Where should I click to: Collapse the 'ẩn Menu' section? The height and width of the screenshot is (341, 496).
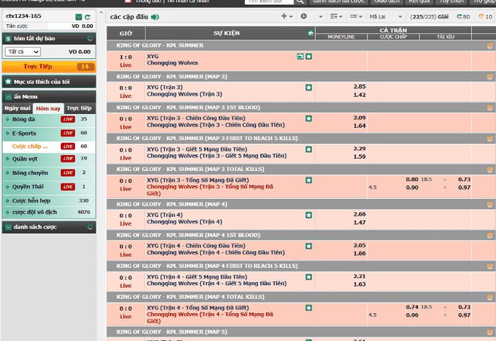click(x=49, y=97)
